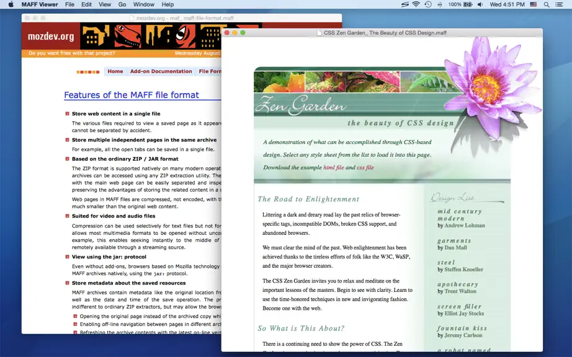Open the Apple menu

pos(11,4)
